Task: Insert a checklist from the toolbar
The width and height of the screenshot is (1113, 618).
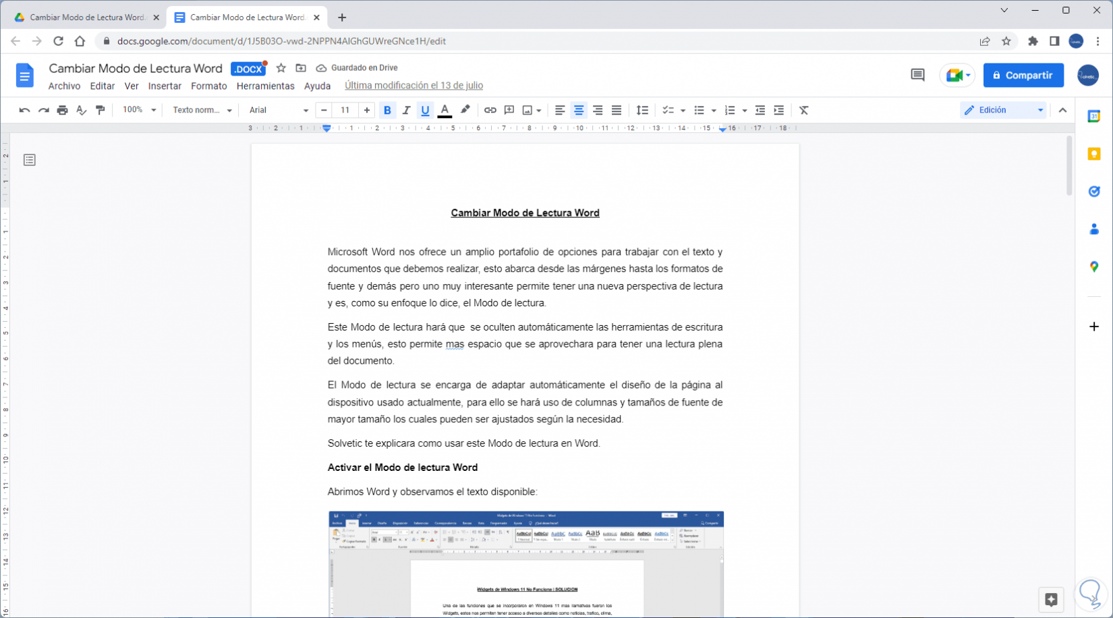Action: pyautogui.click(x=668, y=110)
